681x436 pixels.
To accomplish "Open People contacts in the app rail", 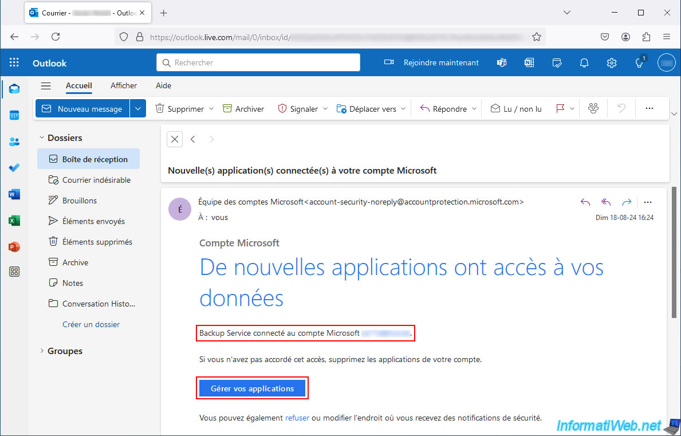I will coord(14,142).
